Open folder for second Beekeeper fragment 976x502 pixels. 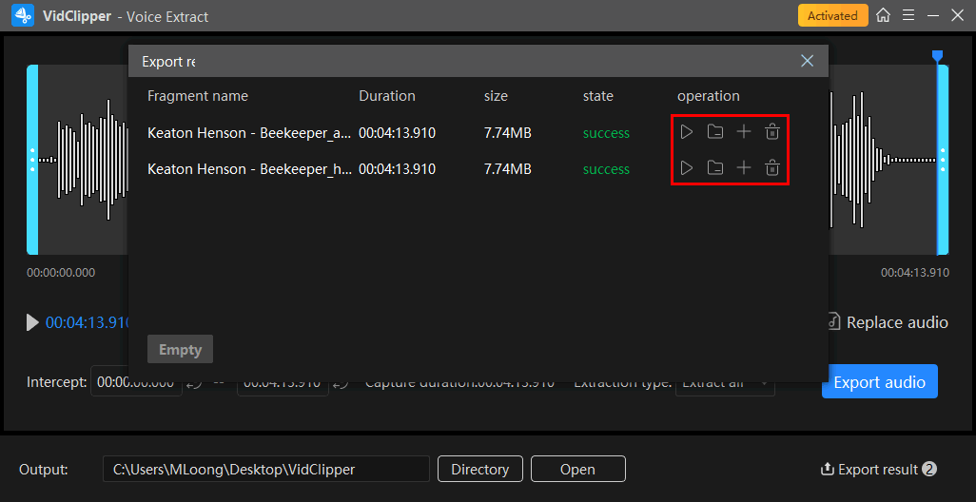(x=715, y=168)
